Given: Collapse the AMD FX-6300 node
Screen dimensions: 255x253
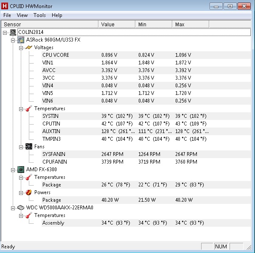Looking at the screenshot, I should pyautogui.click(x=13, y=170).
